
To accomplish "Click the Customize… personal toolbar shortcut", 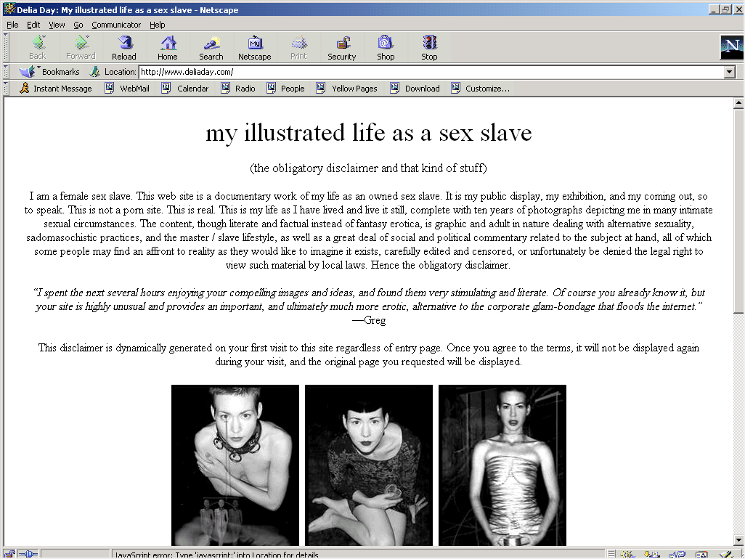I will (481, 89).
